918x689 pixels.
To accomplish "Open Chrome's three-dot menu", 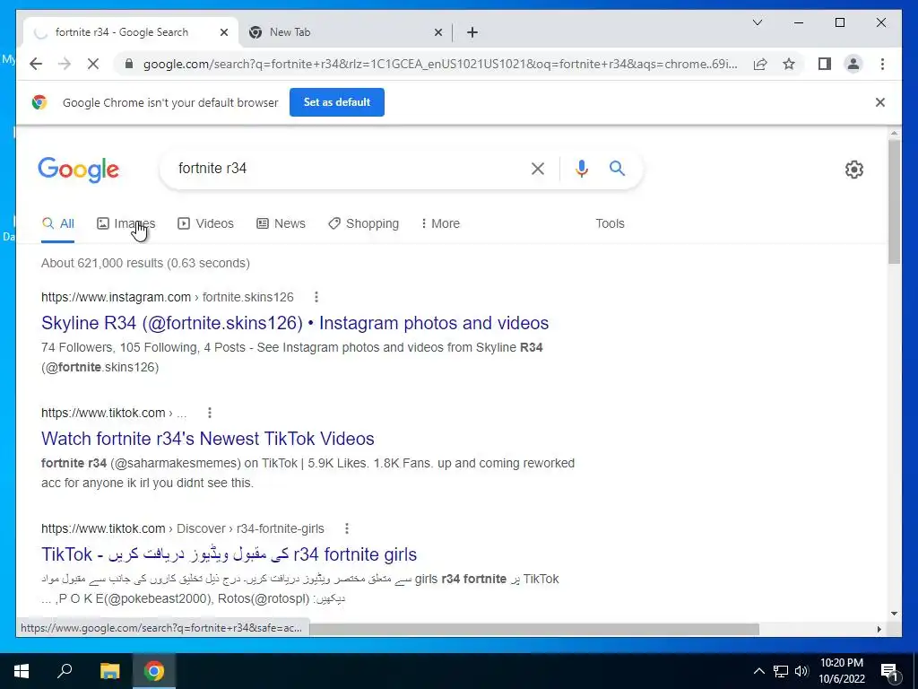I will point(882,64).
